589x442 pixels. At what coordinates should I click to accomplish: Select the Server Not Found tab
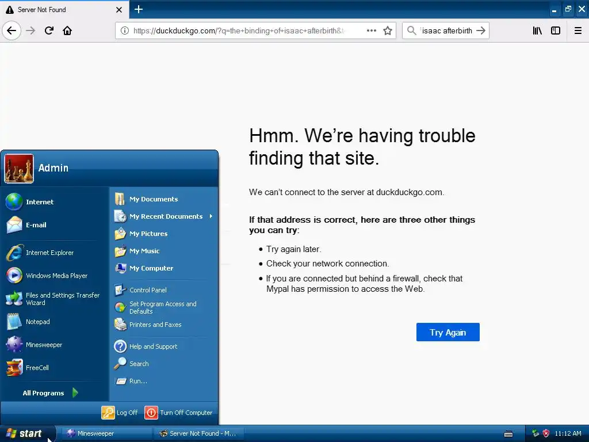point(64,9)
